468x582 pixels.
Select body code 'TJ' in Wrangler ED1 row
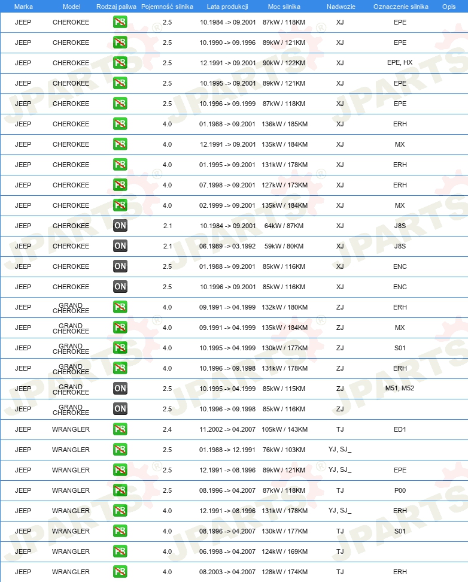point(340,429)
